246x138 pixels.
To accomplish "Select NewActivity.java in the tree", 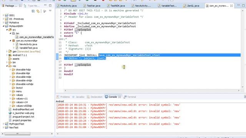I will [28, 44].
